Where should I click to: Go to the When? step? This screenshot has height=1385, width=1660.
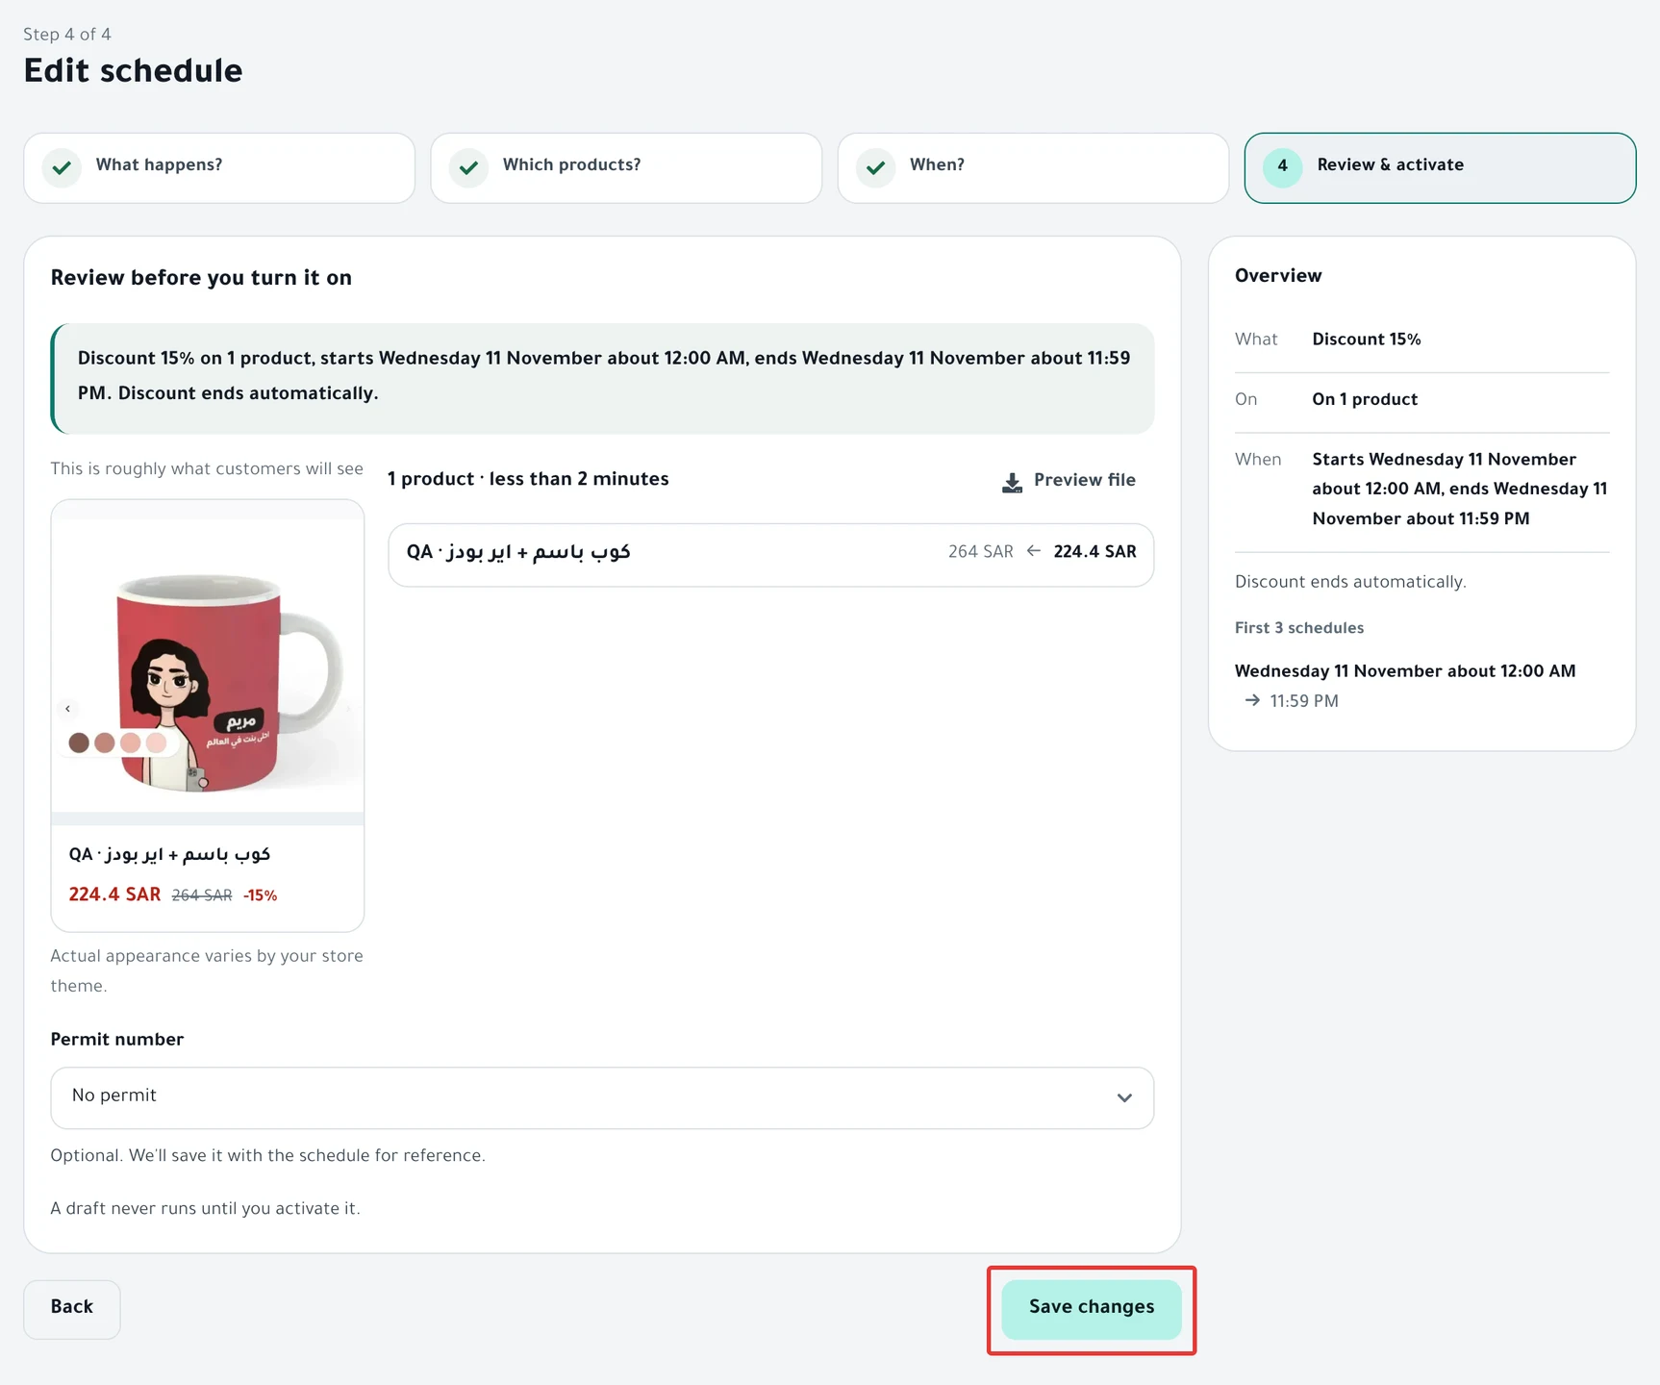[x=1033, y=168]
